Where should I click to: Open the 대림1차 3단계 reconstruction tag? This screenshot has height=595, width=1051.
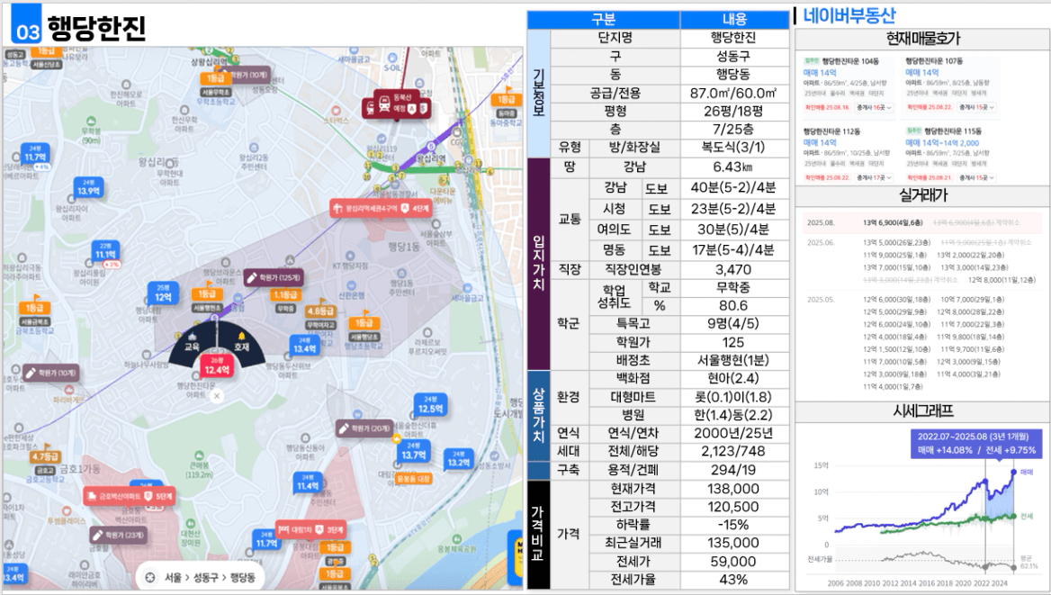[311, 529]
